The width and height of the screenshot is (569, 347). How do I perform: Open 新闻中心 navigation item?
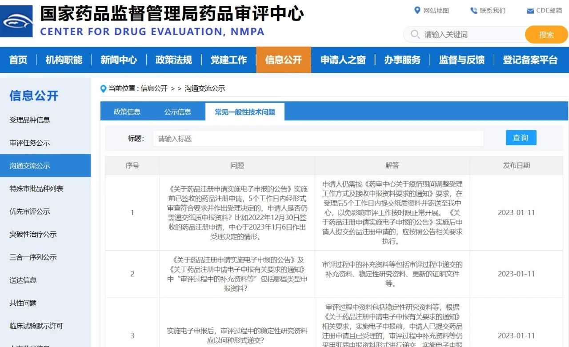click(119, 60)
